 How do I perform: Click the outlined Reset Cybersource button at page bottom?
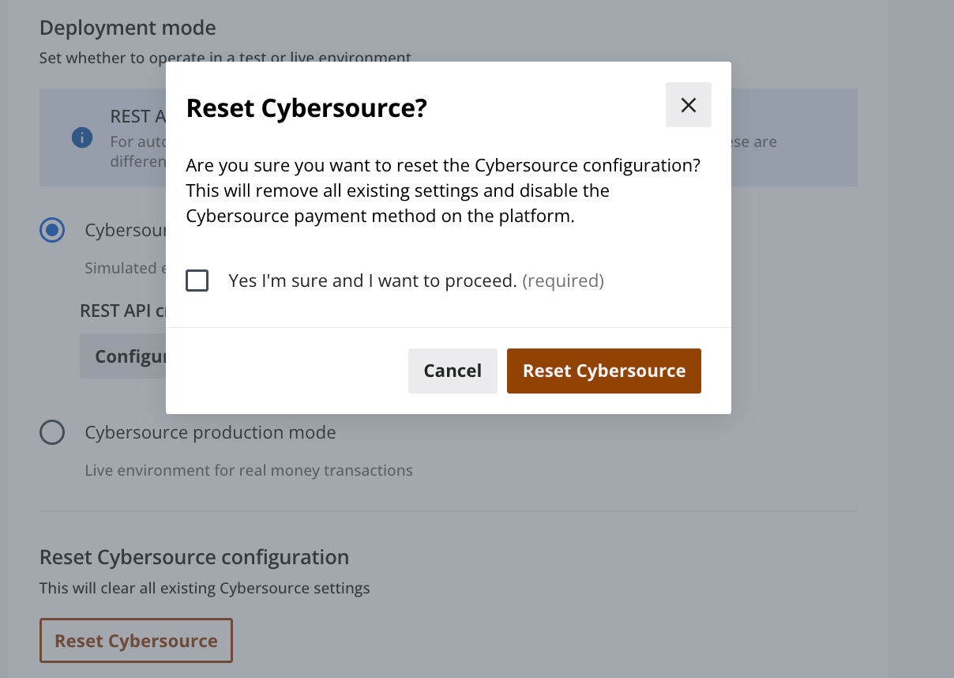click(x=135, y=640)
